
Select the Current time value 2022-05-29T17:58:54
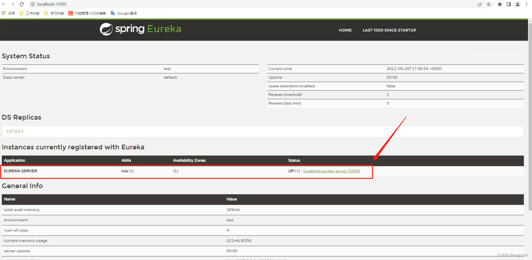414,69
